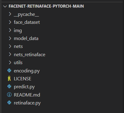Image resolution: width=124 pixels, height=113 pixels.
Task: Collapse the FACENET-RETINAFACE-PYTORCH-MAIN root chevron
Action: pyautogui.click(x=5, y=6)
